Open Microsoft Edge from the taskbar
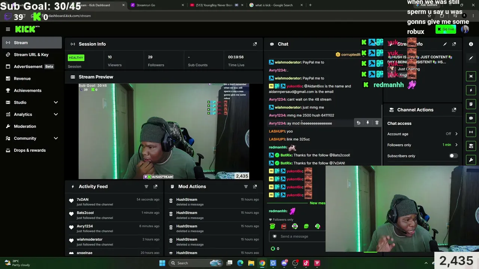Viewport: 479px width, 269px height. [x=240, y=263]
